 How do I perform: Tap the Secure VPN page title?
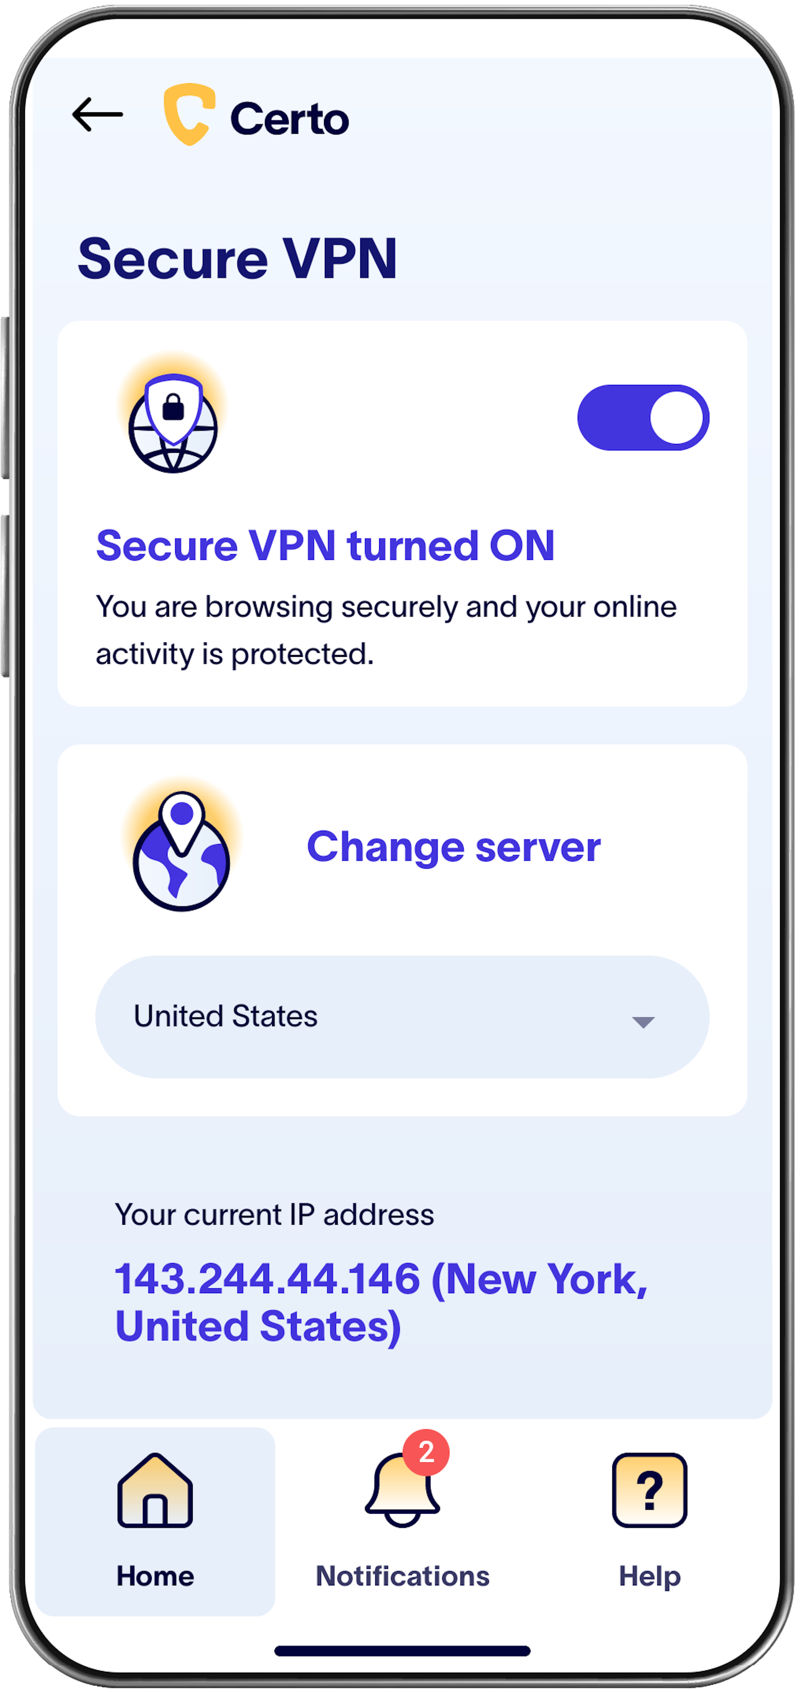point(237,258)
